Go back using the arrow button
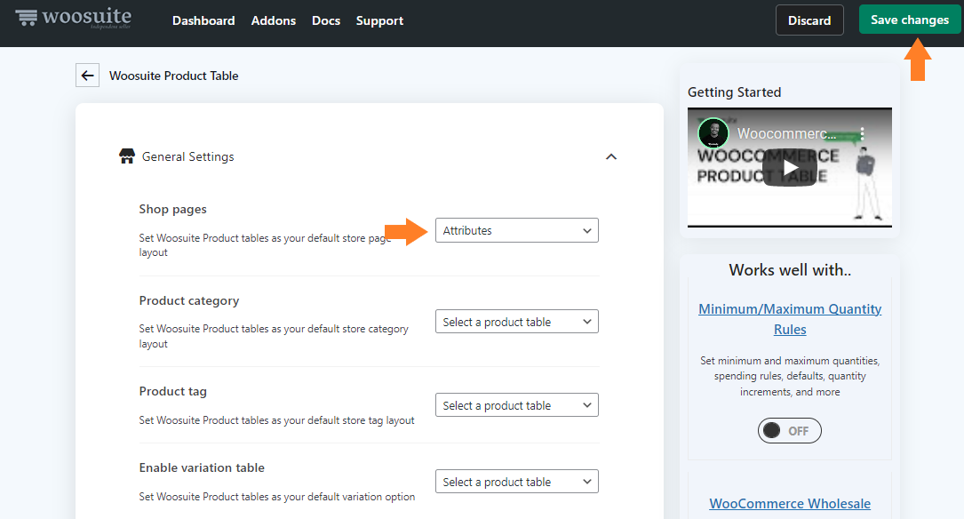964x519 pixels. tap(87, 76)
